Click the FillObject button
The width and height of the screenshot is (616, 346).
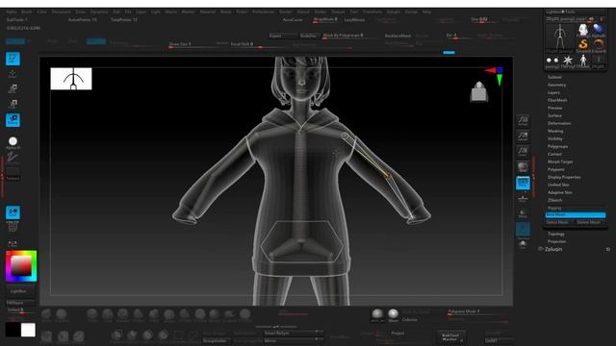click(20, 303)
